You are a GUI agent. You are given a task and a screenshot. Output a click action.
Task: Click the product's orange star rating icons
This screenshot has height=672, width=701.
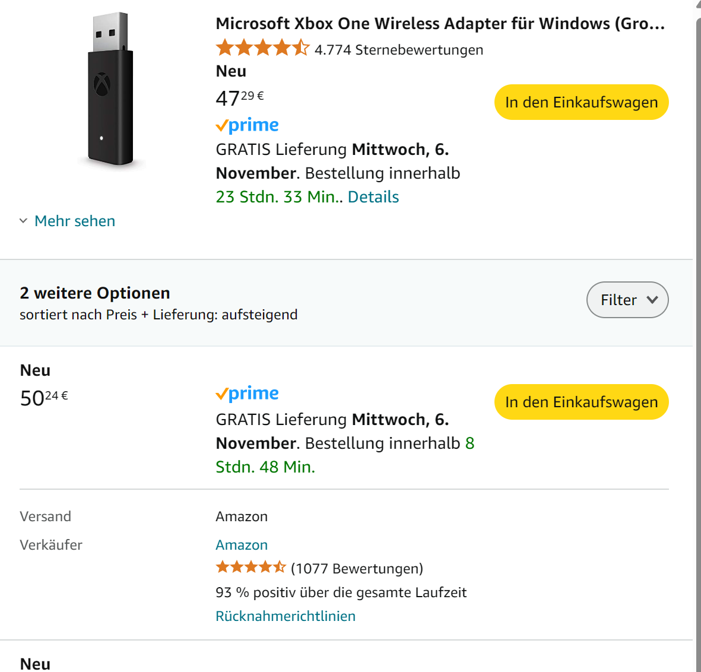tap(262, 48)
